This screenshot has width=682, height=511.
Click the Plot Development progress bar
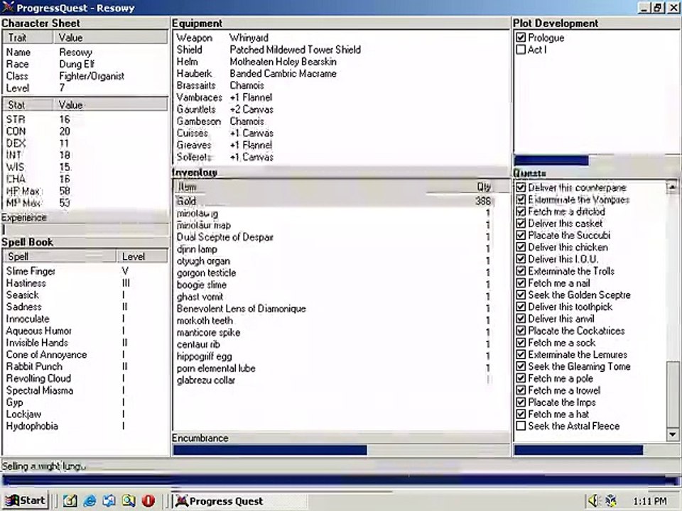(x=596, y=160)
